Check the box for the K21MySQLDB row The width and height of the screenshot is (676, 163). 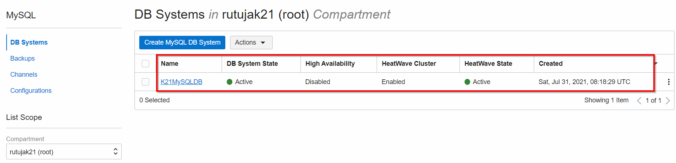pos(145,82)
